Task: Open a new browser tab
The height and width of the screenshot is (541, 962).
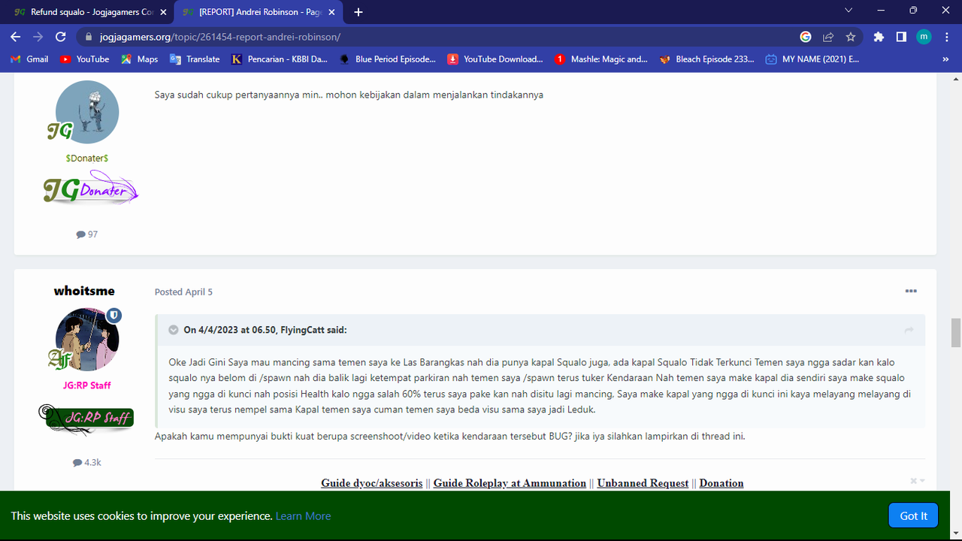Action: [358, 12]
